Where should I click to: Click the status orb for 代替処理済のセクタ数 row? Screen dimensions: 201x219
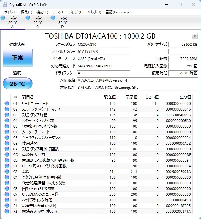[7, 126]
